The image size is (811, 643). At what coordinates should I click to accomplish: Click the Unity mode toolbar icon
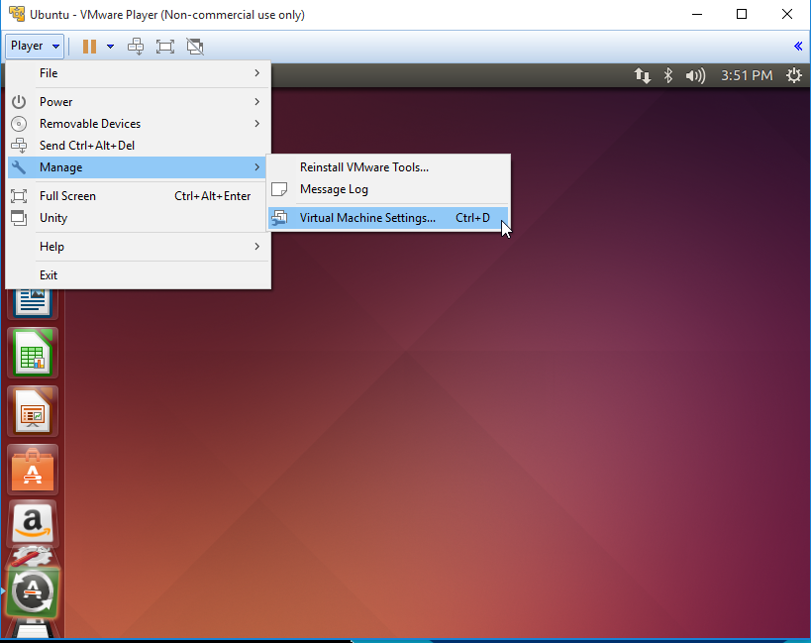pos(195,46)
